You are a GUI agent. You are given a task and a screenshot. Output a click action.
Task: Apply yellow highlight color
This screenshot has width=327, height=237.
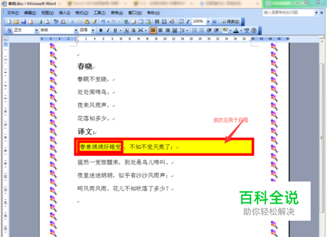point(224,30)
